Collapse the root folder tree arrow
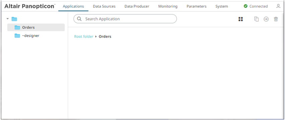 (x=8, y=19)
